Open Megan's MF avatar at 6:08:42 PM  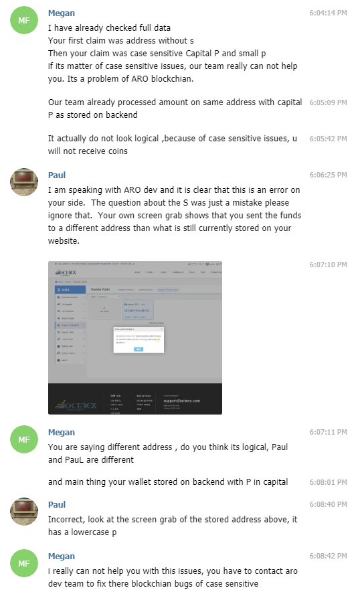[24, 563]
